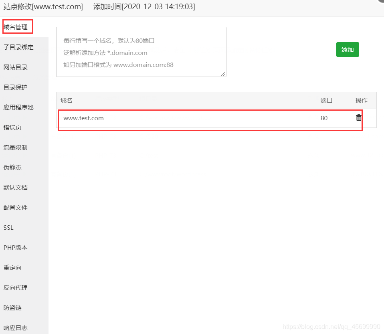Click the green 添加 button
This screenshot has height=334, width=384.
pyautogui.click(x=348, y=49)
